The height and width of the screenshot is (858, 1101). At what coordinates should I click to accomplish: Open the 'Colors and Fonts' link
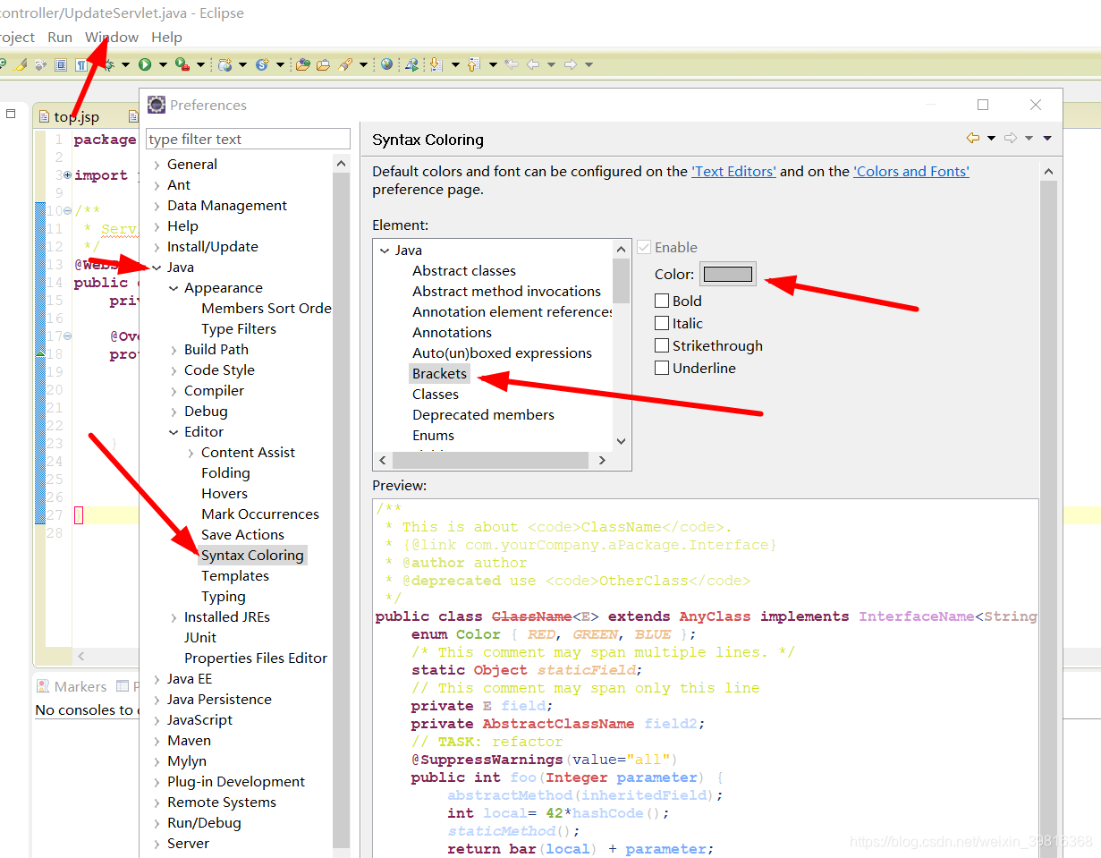pos(911,171)
